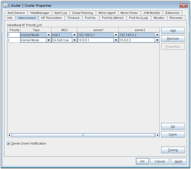Click the Remove button
This screenshot has height=169, width=191.
pyautogui.click(x=173, y=39)
